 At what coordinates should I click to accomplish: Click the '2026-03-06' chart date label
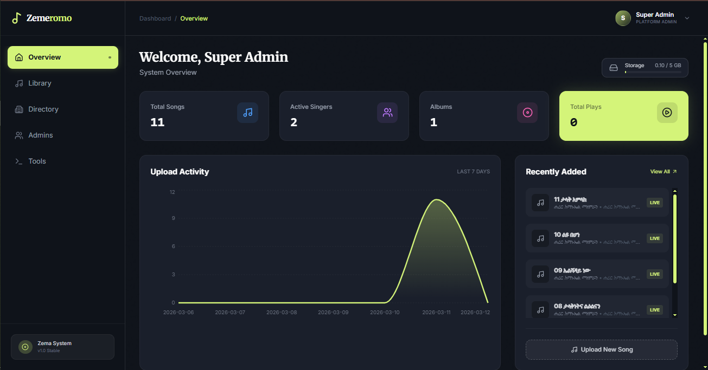pos(178,313)
